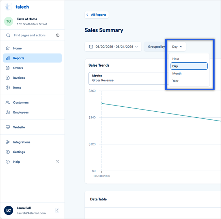Open Integrations page

pyautogui.click(x=32, y=142)
